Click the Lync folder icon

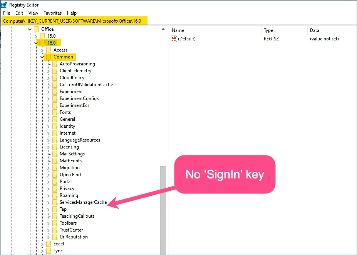click(49, 251)
